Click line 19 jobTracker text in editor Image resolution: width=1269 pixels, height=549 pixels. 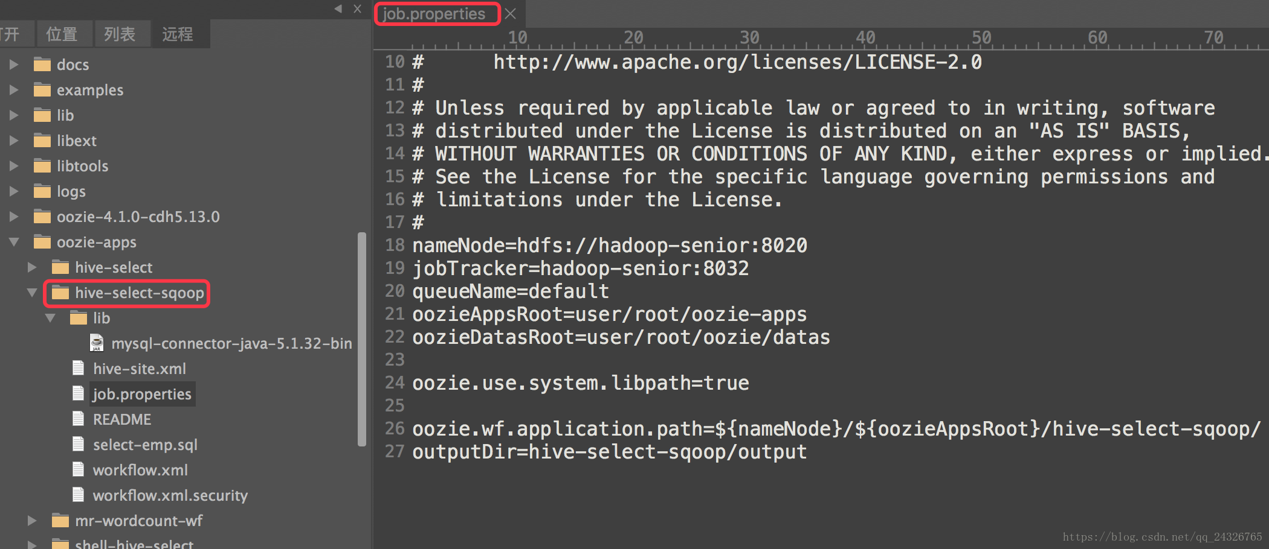coord(581,268)
